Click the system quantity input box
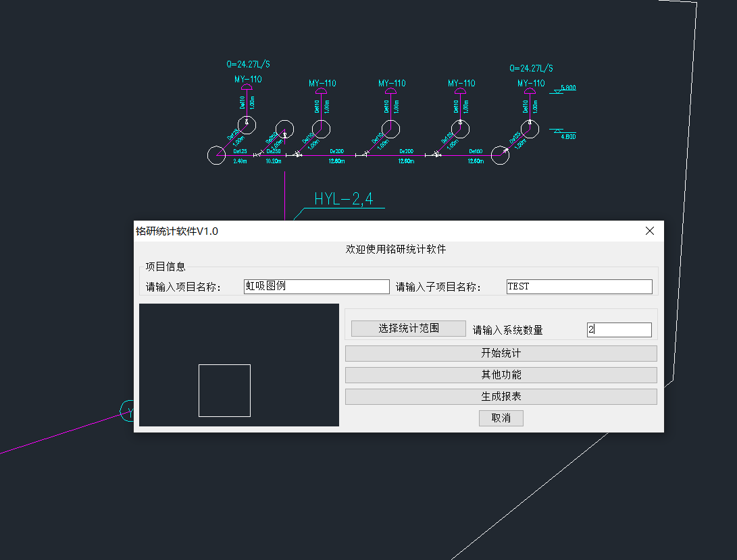Image resolution: width=737 pixels, height=560 pixels. point(619,330)
